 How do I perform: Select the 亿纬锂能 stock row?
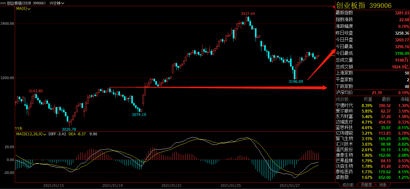point(372,133)
